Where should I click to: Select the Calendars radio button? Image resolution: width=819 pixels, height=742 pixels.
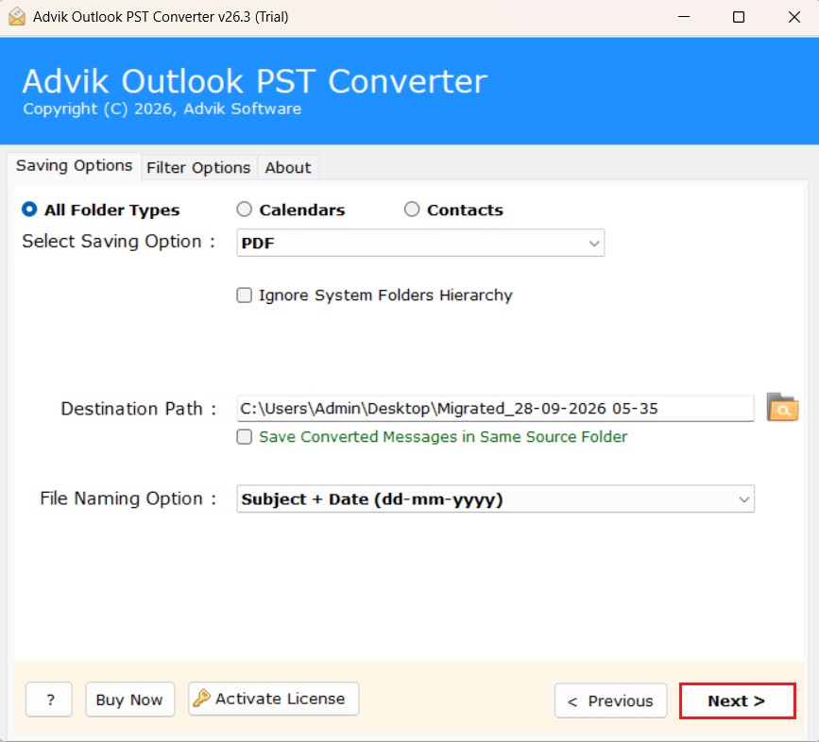click(x=244, y=210)
